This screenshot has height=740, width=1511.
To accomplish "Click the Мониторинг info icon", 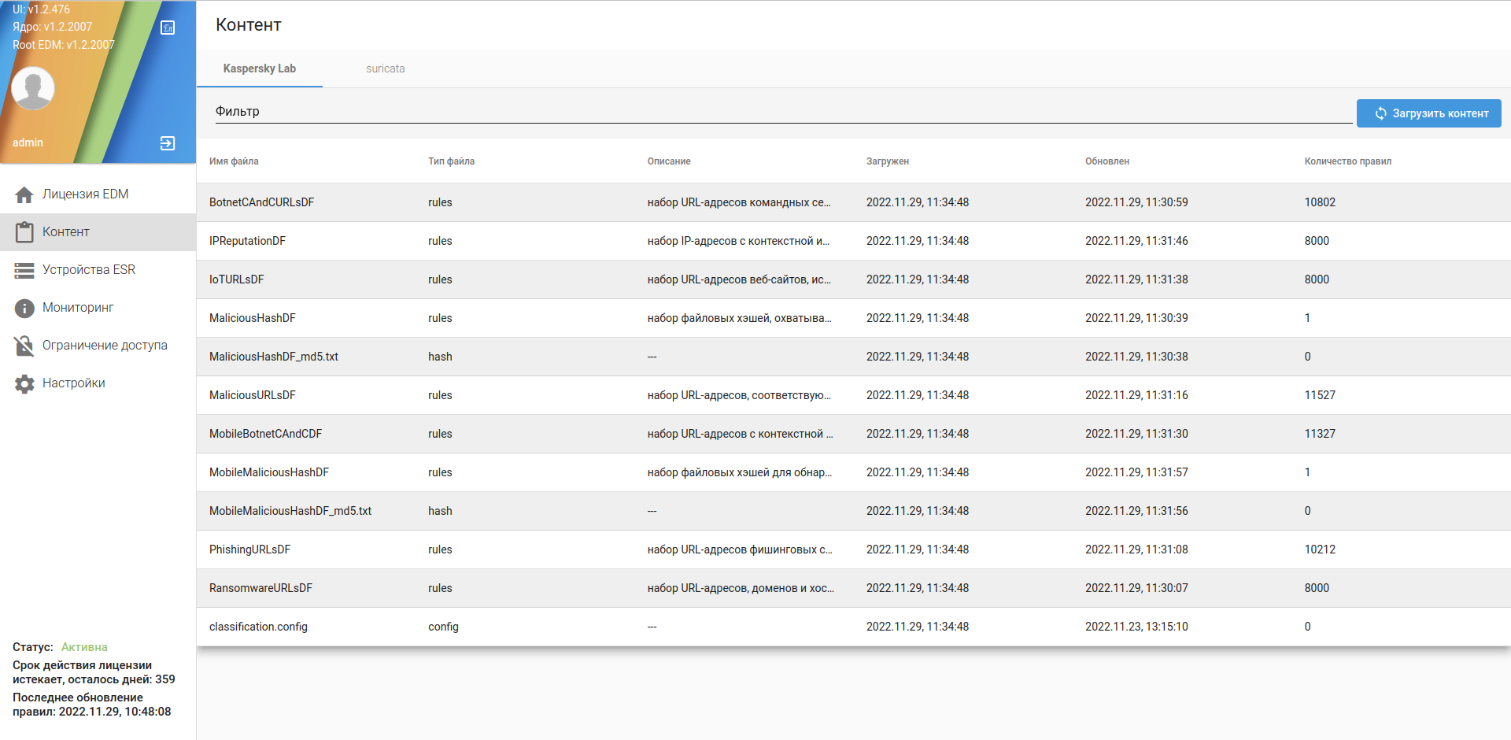I will pos(24,308).
